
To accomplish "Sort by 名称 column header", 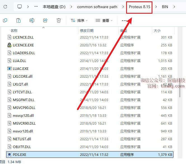I will (x=14, y=31).
